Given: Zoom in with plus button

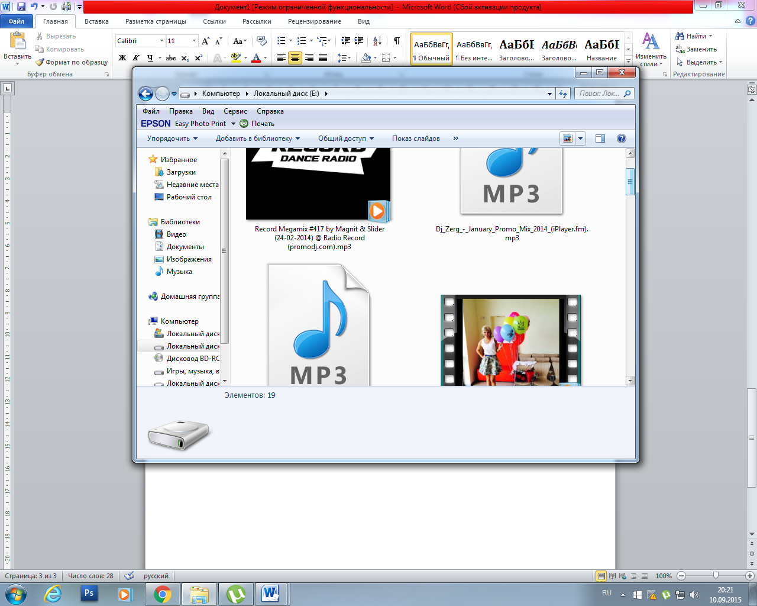Looking at the screenshot, I should pos(750,576).
